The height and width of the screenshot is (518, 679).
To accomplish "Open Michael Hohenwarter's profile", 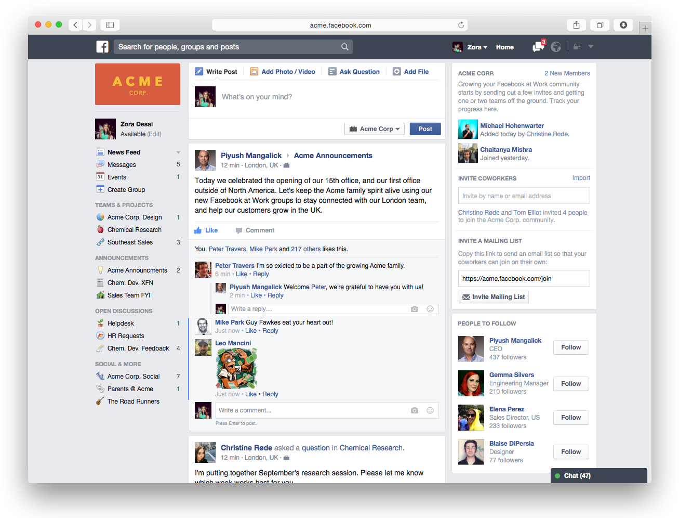I will (512, 126).
